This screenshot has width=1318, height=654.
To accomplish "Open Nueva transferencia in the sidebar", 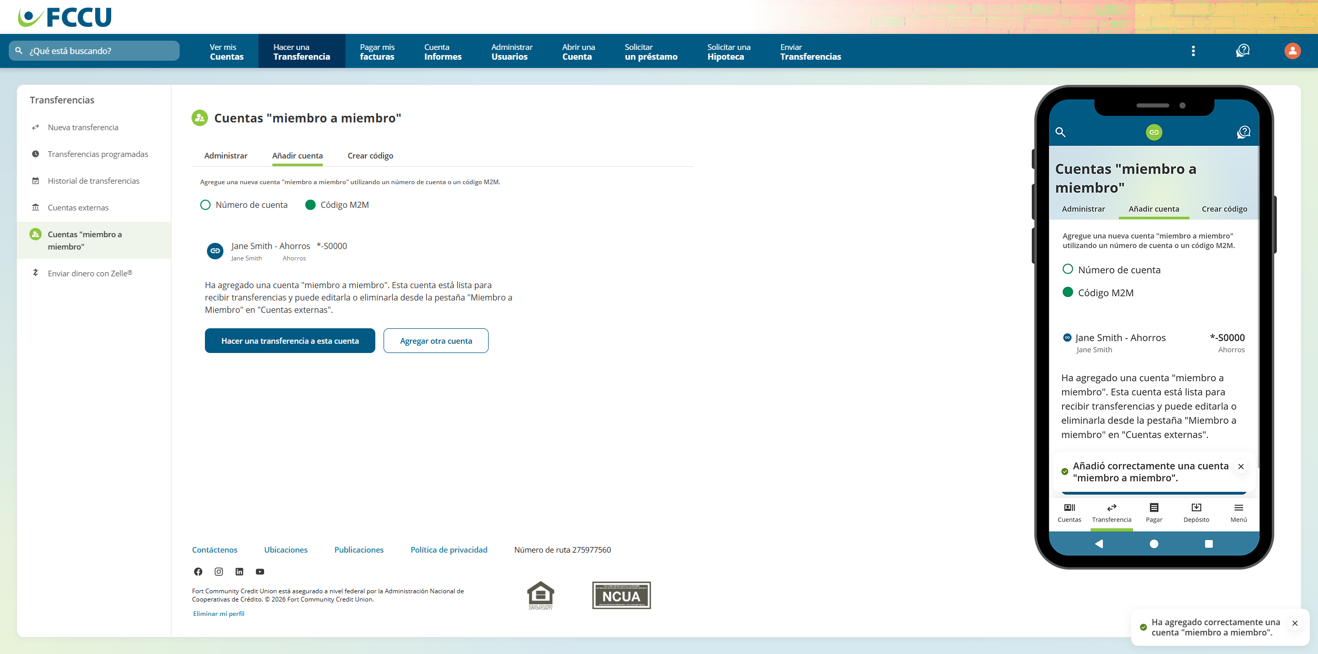I will (x=94, y=127).
